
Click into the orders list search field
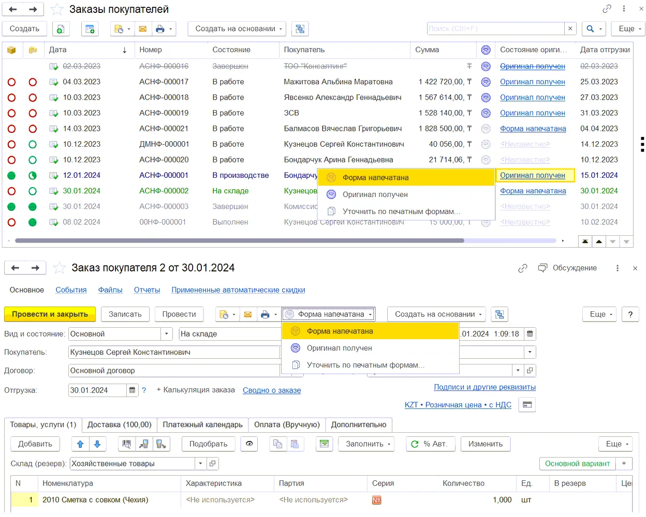[x=495, y=28]
